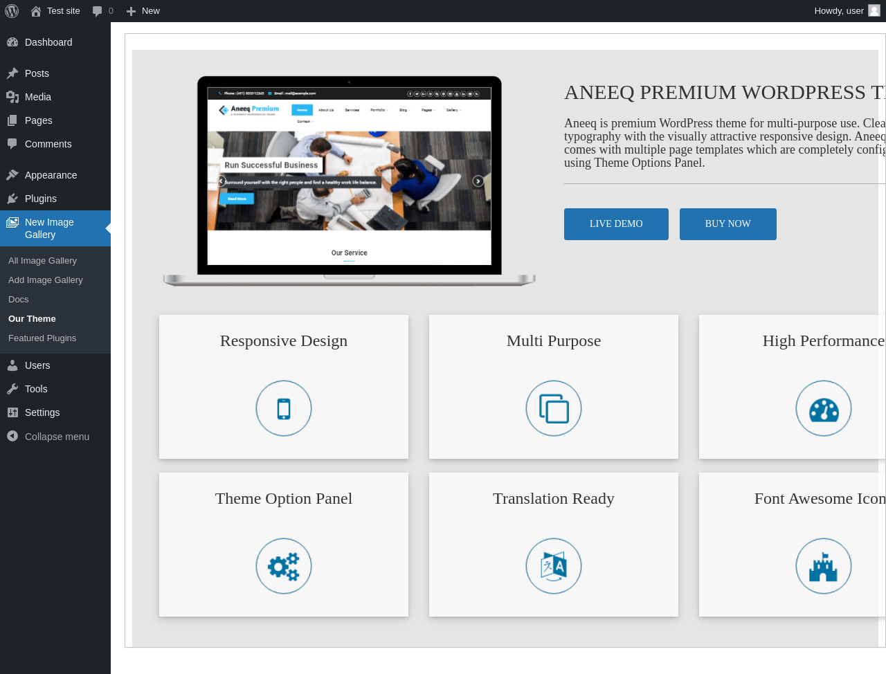The image size is (886, 674).
Task: Click the Pages document icon
Action: 12,120
